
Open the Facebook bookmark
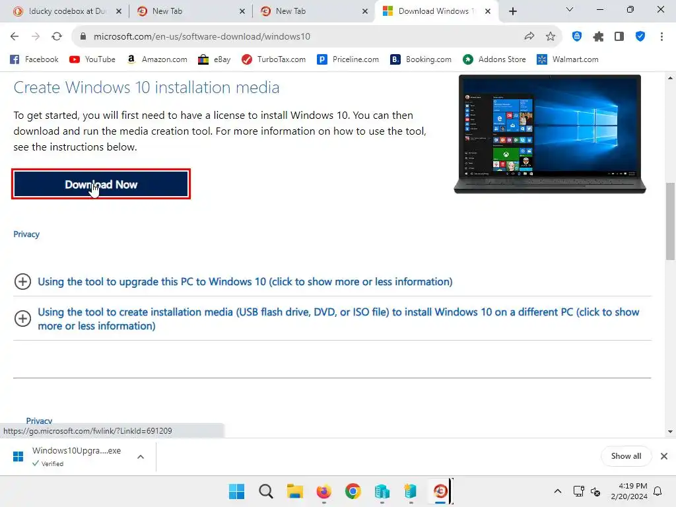pyautogui.click(x=34, y=59)
